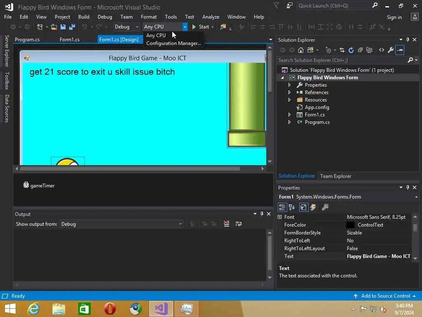Screen dimensions: 422x317
Task: Save the current file with the Save icon
Action: pyautogui.click(x=63, y=27)
